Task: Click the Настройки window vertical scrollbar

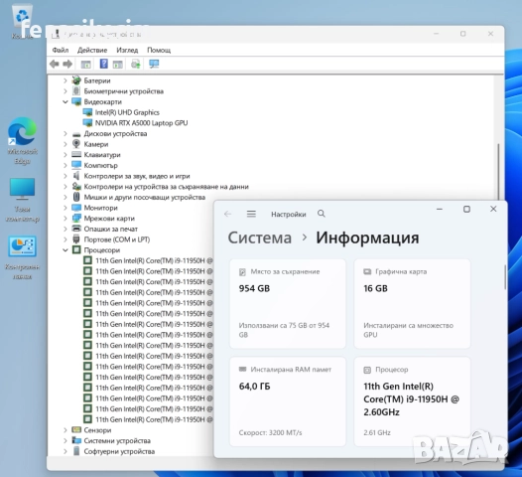Action: pos(505,277)
